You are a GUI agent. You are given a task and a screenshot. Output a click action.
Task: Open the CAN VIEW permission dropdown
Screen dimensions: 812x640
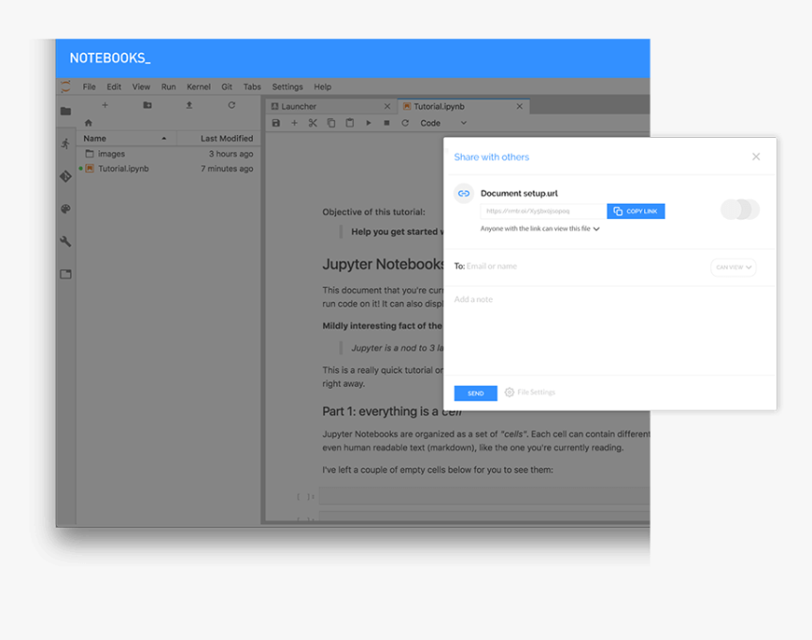pos(734,267)
